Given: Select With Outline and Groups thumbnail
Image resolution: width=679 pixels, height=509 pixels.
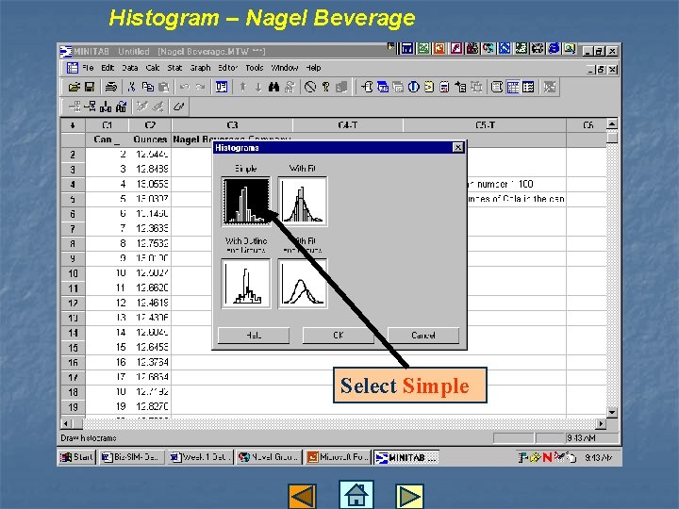Looking at the screenshot, I should click(x=246, y=284).
